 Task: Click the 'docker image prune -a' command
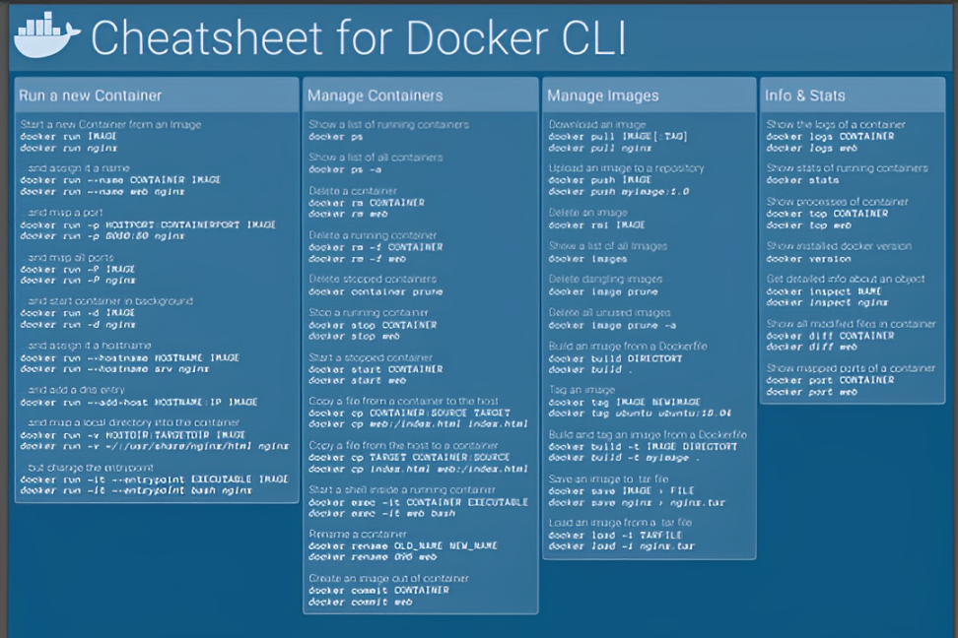pyautogui.click(x=612, y=326)
